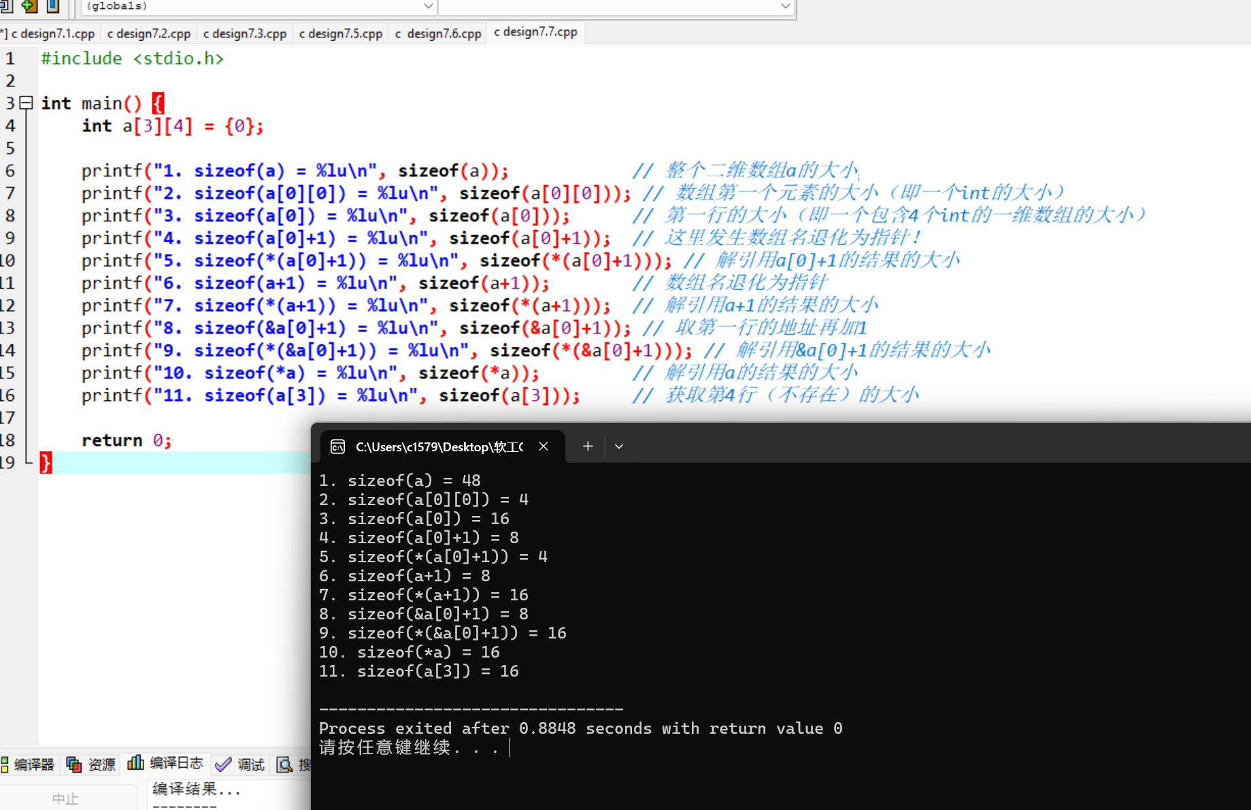
Task: Click line number 6 in the gutter
Action: pos(10,171)
